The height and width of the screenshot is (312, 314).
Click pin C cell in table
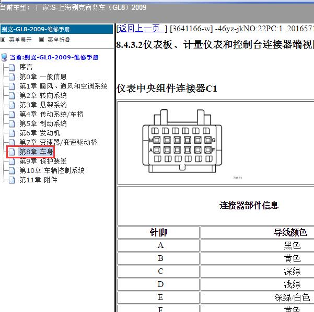[x=158, y=271]
